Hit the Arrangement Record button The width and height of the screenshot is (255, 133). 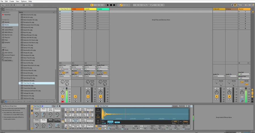click(114, 5)
